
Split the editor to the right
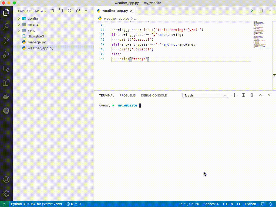261,11
